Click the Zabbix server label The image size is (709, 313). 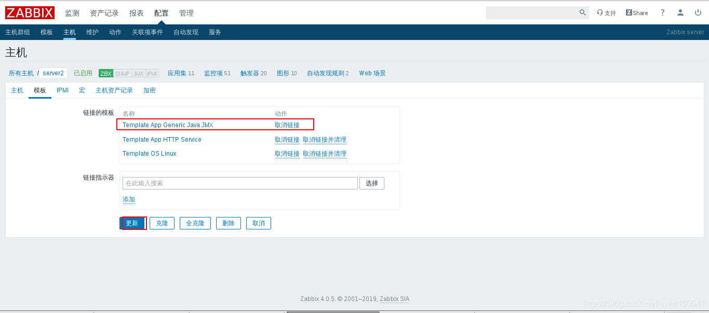[x=686, y=32]
